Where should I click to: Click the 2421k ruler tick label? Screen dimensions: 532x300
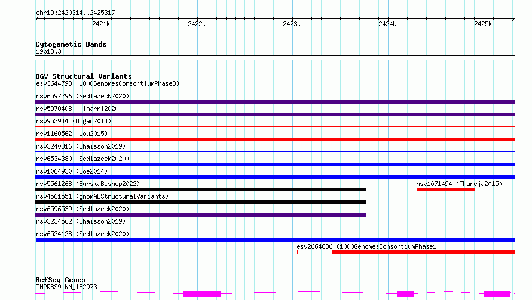pyautogui.click(x=101, y=24)
